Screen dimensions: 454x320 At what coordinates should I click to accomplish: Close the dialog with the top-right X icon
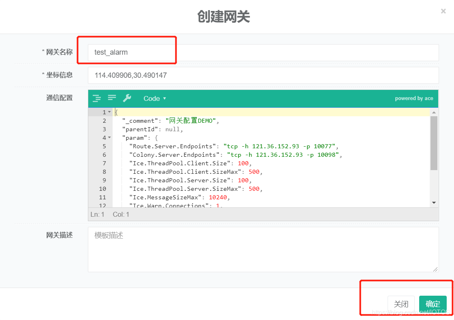(x=443, y=11)
